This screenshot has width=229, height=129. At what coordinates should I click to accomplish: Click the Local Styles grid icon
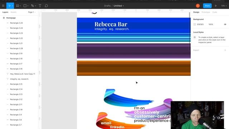point(195,37)
